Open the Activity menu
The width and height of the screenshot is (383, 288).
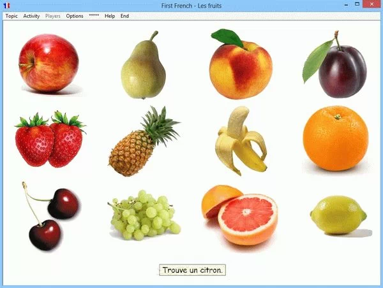pos(31,16)
